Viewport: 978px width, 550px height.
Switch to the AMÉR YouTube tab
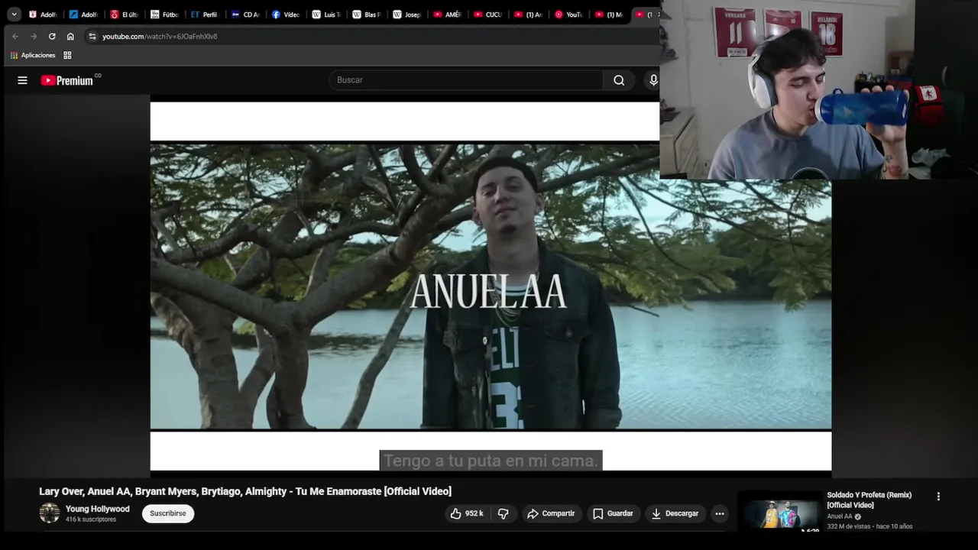(x=448, y=15)
